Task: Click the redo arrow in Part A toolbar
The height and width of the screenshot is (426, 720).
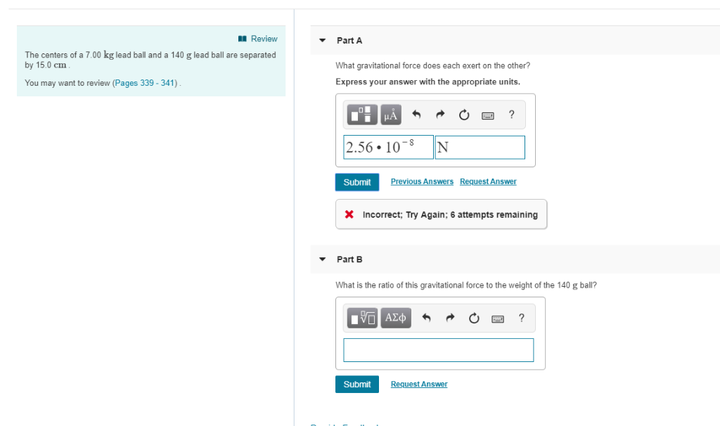Action: (439, 115)
